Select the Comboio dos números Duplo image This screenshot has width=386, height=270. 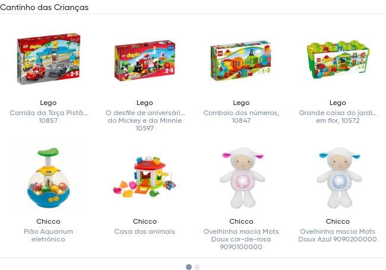(241, 61)
